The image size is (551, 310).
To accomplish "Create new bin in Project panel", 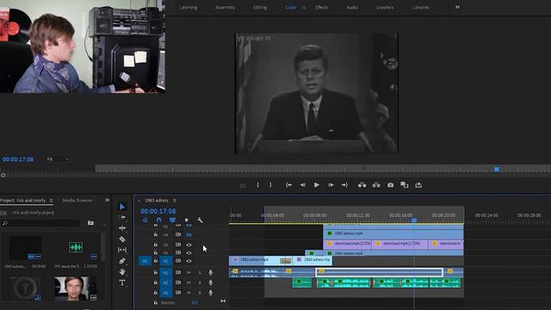I will (x=90, y=223).
